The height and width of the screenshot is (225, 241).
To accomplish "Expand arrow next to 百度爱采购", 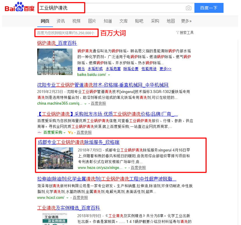I will click(x=65, y=133).
